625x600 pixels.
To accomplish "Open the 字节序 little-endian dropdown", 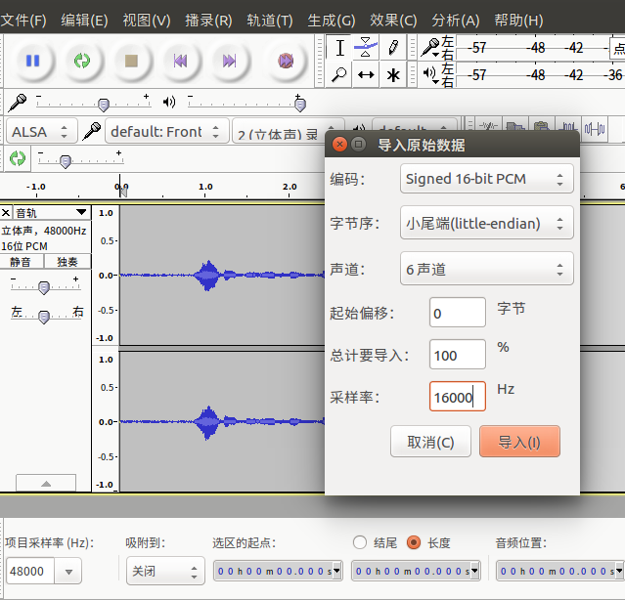I will point(487,223).
